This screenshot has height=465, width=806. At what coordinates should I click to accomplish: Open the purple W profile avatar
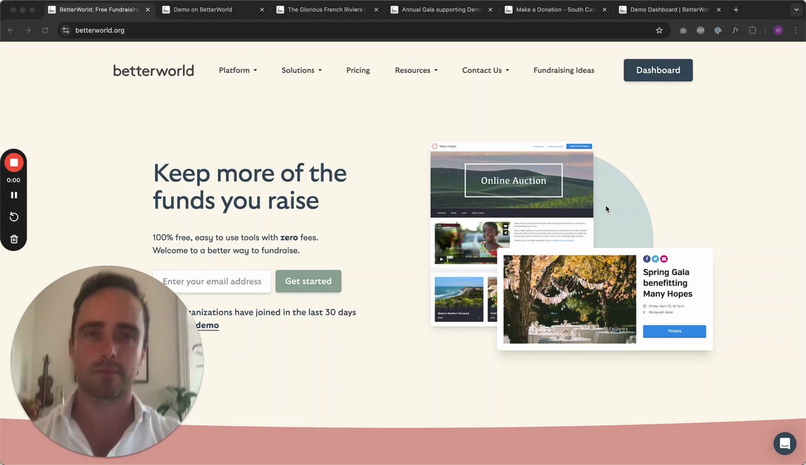point(778,30)
